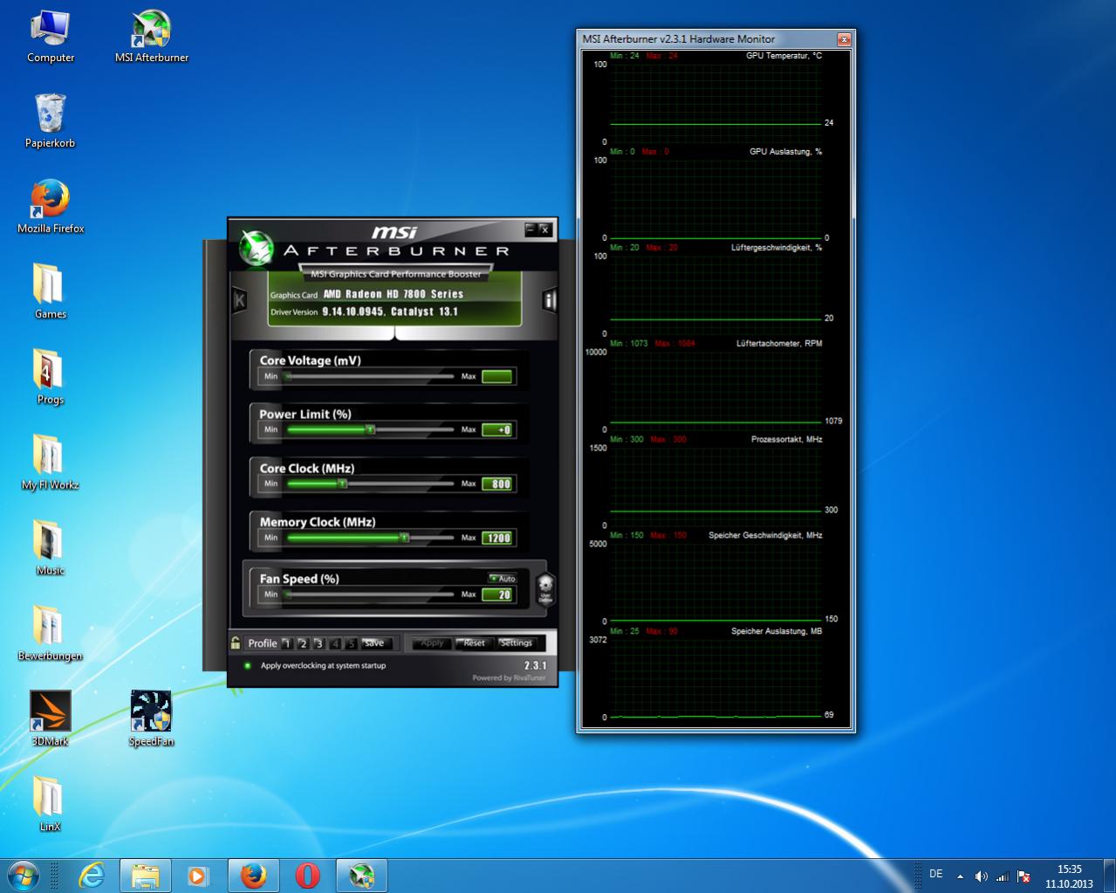Click the MSI Afterburner green logo emblem
Viewport: 1116px width, 893px height.
point(257,247)
